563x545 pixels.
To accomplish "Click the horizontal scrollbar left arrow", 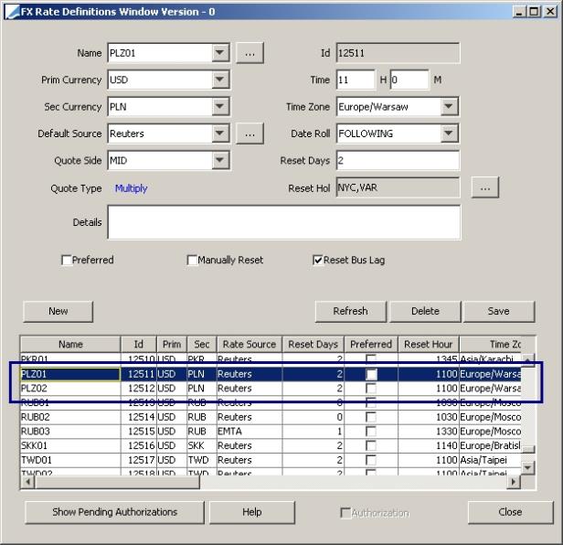I will point(27,482).
